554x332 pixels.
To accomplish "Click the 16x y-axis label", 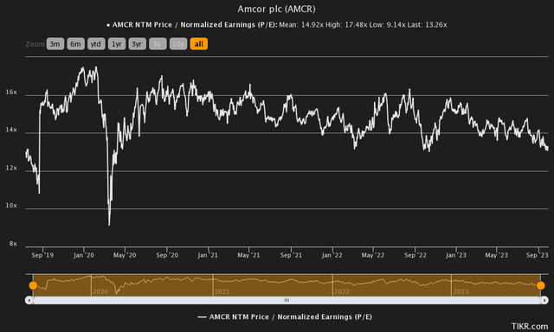I will [x=11, y=93].
